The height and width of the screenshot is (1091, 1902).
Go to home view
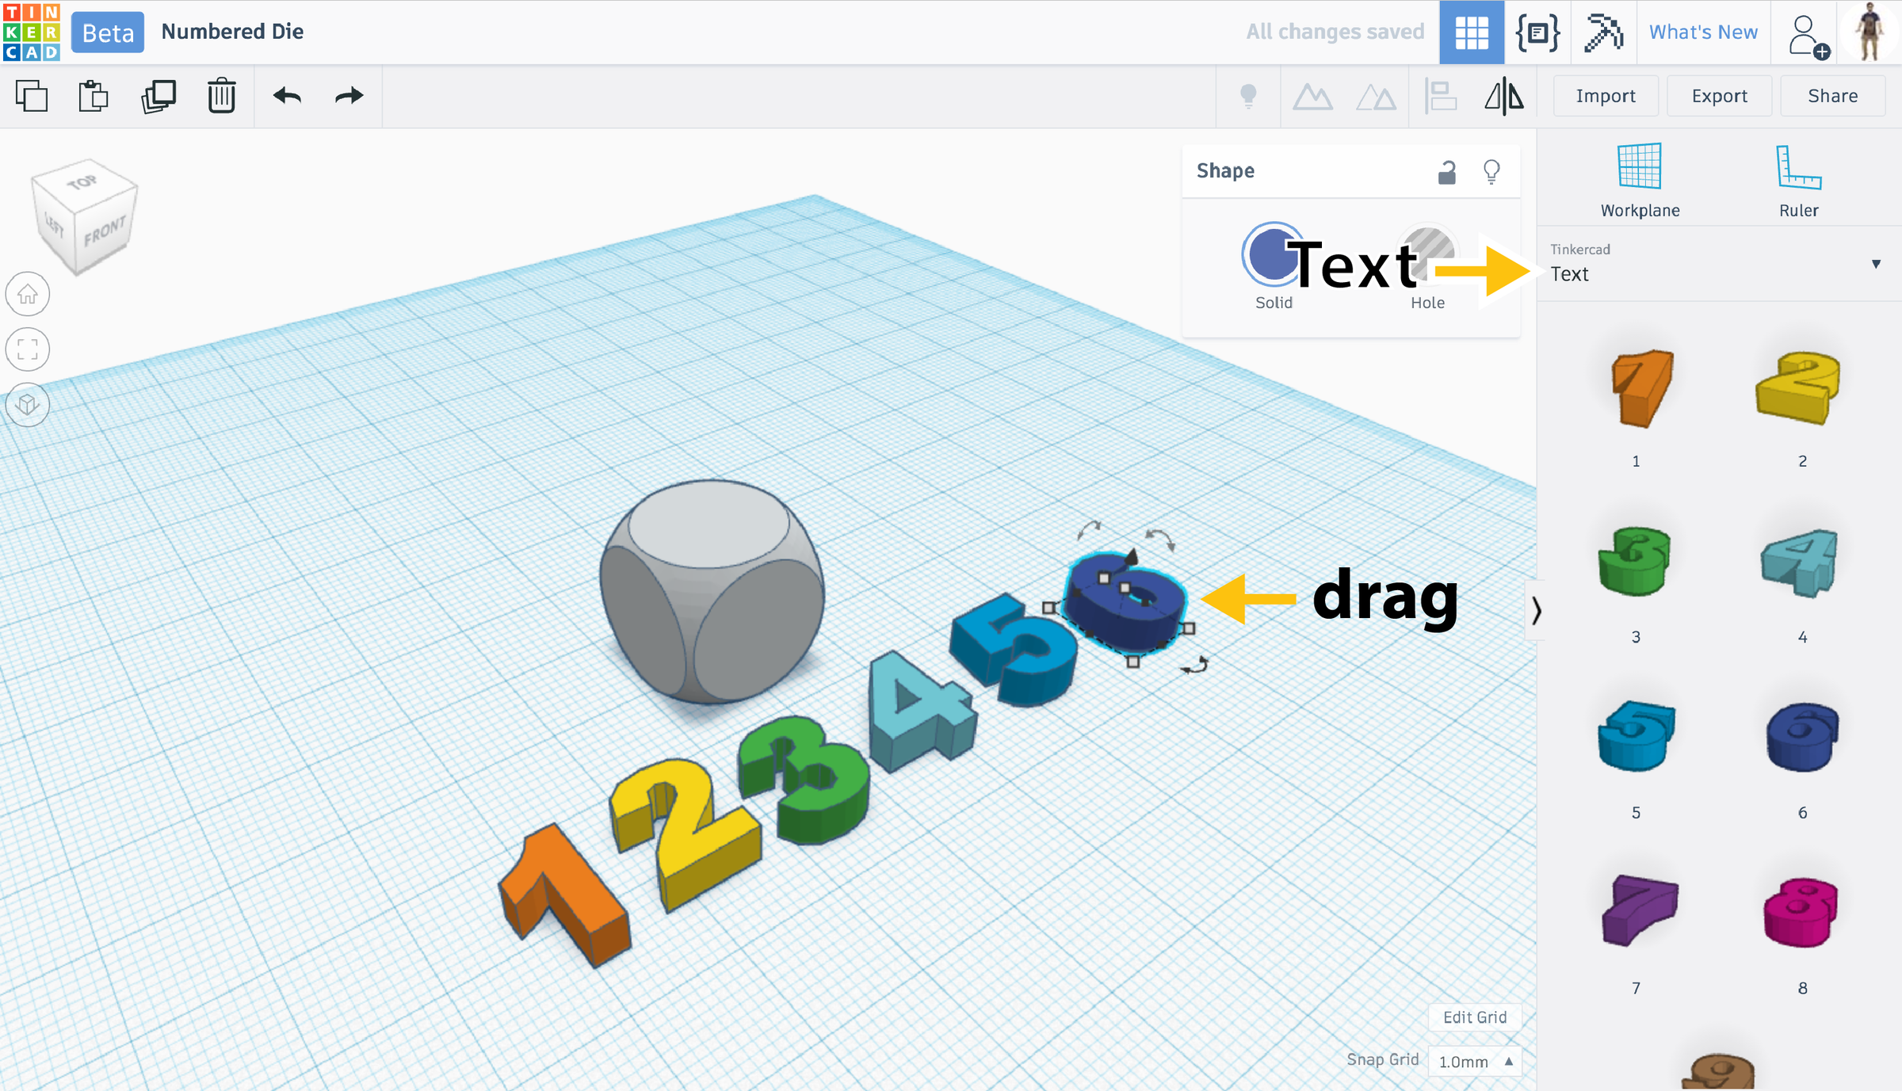28,295
